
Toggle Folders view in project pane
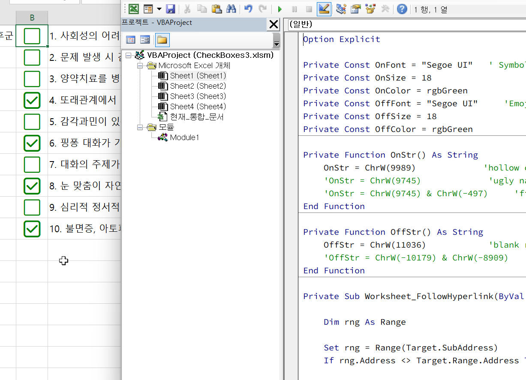point(162,40)
